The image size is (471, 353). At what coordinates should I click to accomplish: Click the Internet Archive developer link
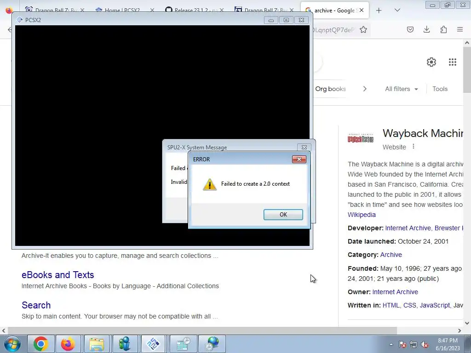coord(408,228)
